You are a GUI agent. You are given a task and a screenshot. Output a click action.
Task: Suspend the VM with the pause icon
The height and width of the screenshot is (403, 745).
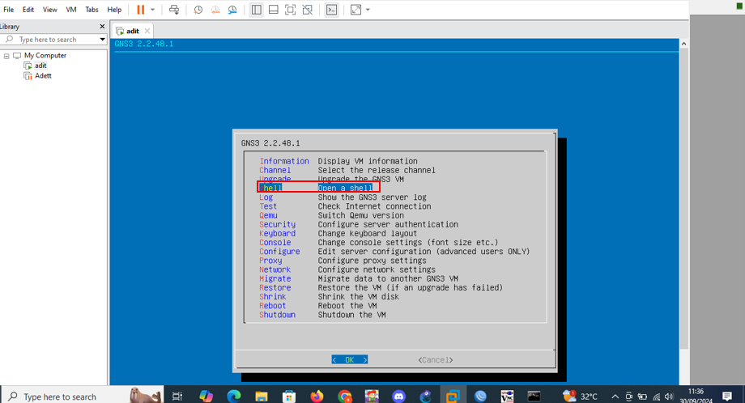140,10
